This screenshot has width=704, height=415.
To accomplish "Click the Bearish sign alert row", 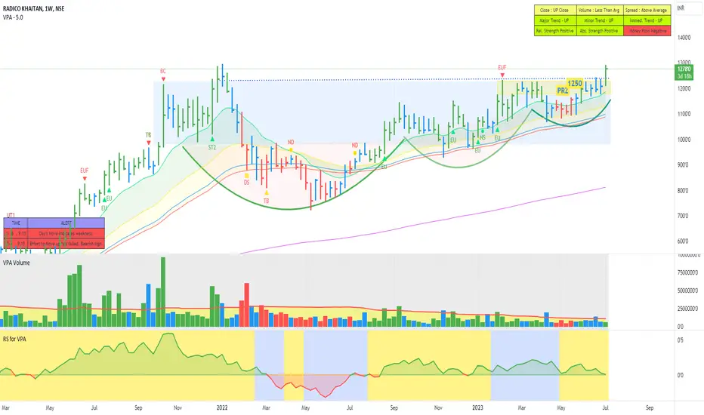I will coord(54,244).
